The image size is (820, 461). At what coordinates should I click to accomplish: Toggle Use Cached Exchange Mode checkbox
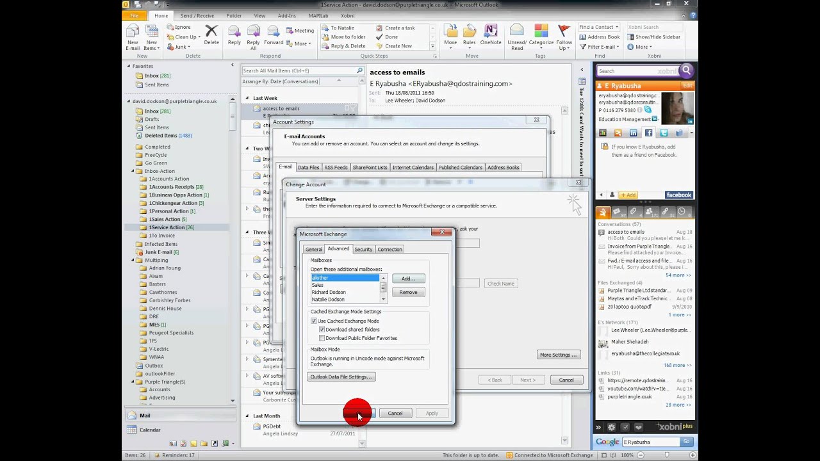(x=314, y=321)
